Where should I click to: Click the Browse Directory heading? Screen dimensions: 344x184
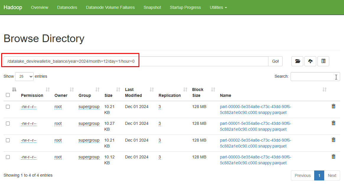[44, 39]
